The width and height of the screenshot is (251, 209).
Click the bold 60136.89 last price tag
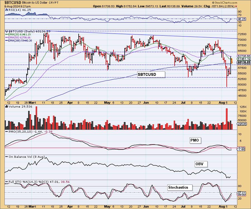[x=244, y=62]
